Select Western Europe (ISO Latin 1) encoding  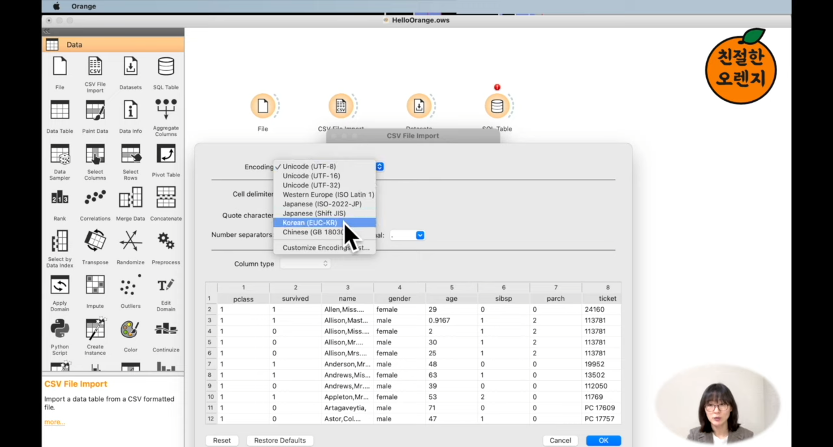tap(325, 194)
